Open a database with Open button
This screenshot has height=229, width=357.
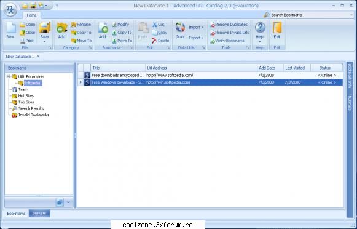tap(27, 25)
